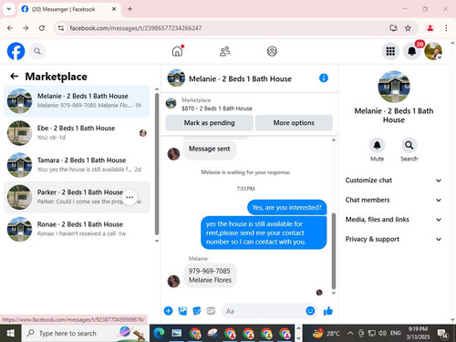Switch to Messenger Facebook browser tab
Viewport: 456px width, 342px height.
(68, 9)
